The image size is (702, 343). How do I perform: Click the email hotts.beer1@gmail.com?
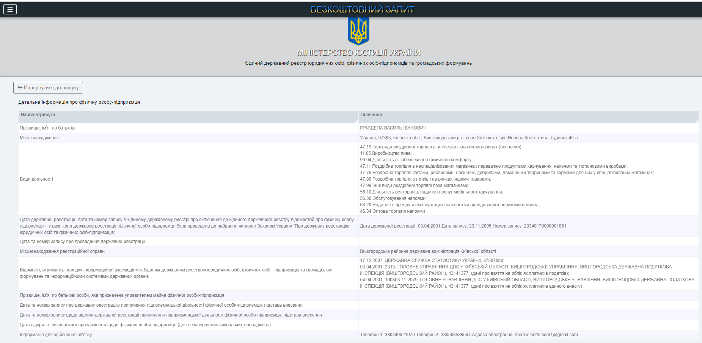click(554, 335)
